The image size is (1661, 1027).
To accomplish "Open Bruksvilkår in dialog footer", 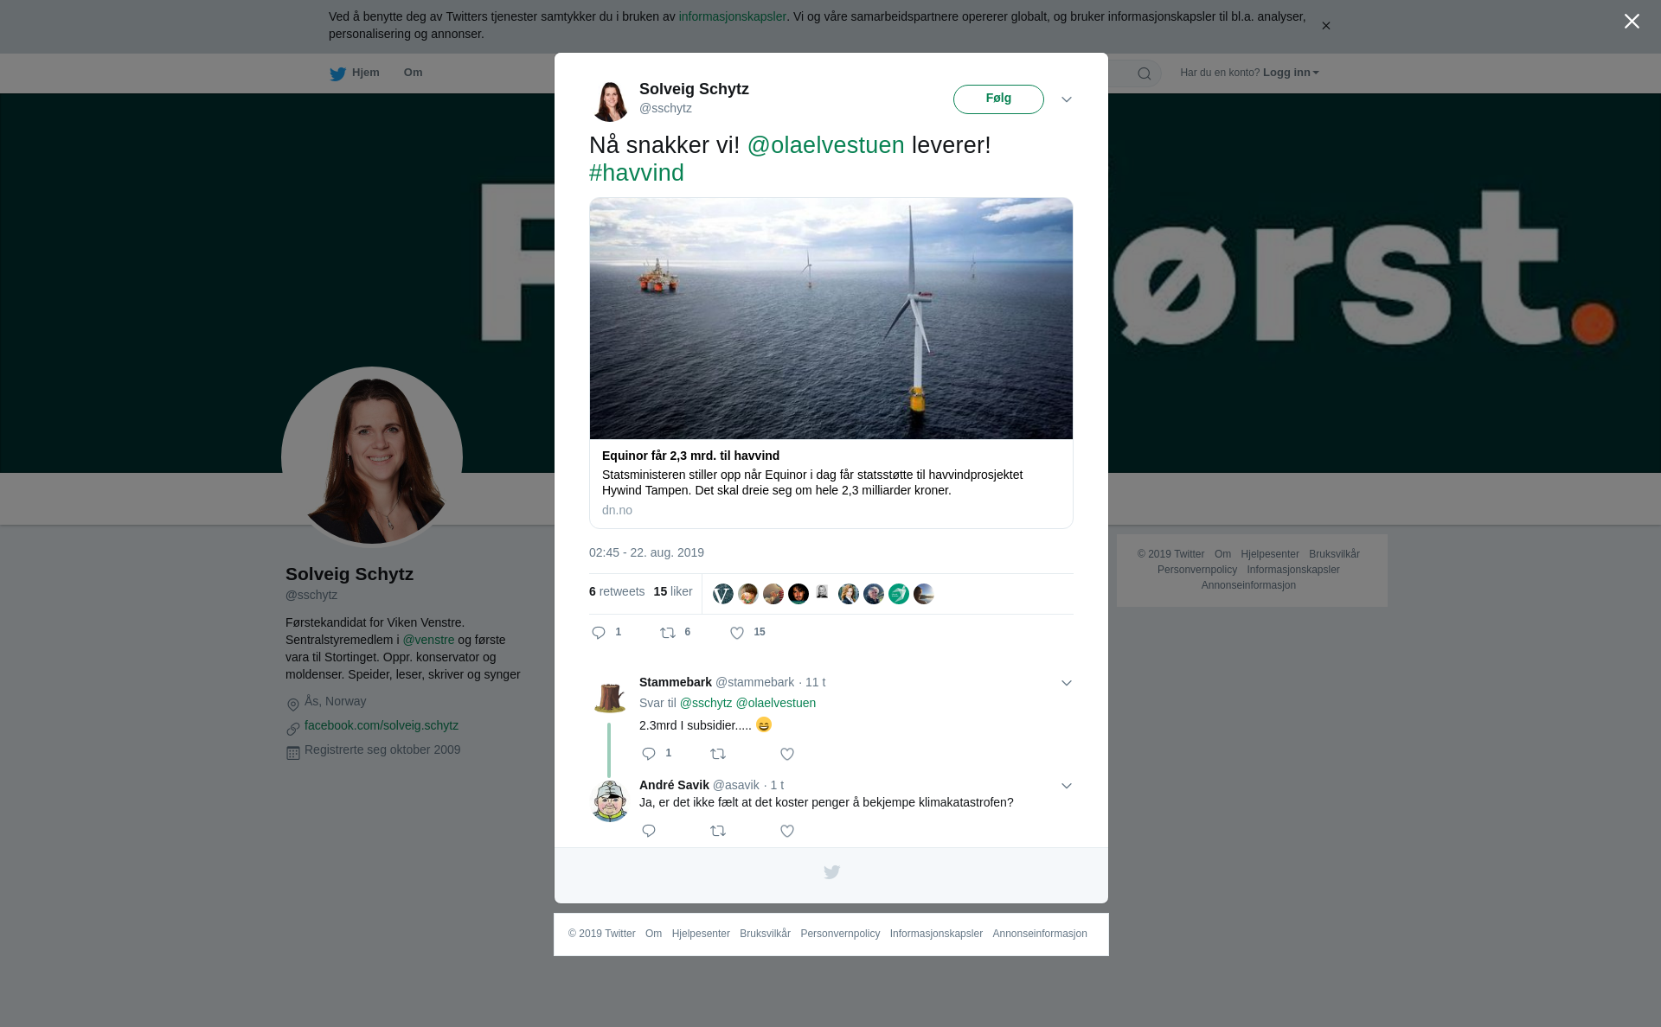I will click(765, 934).
